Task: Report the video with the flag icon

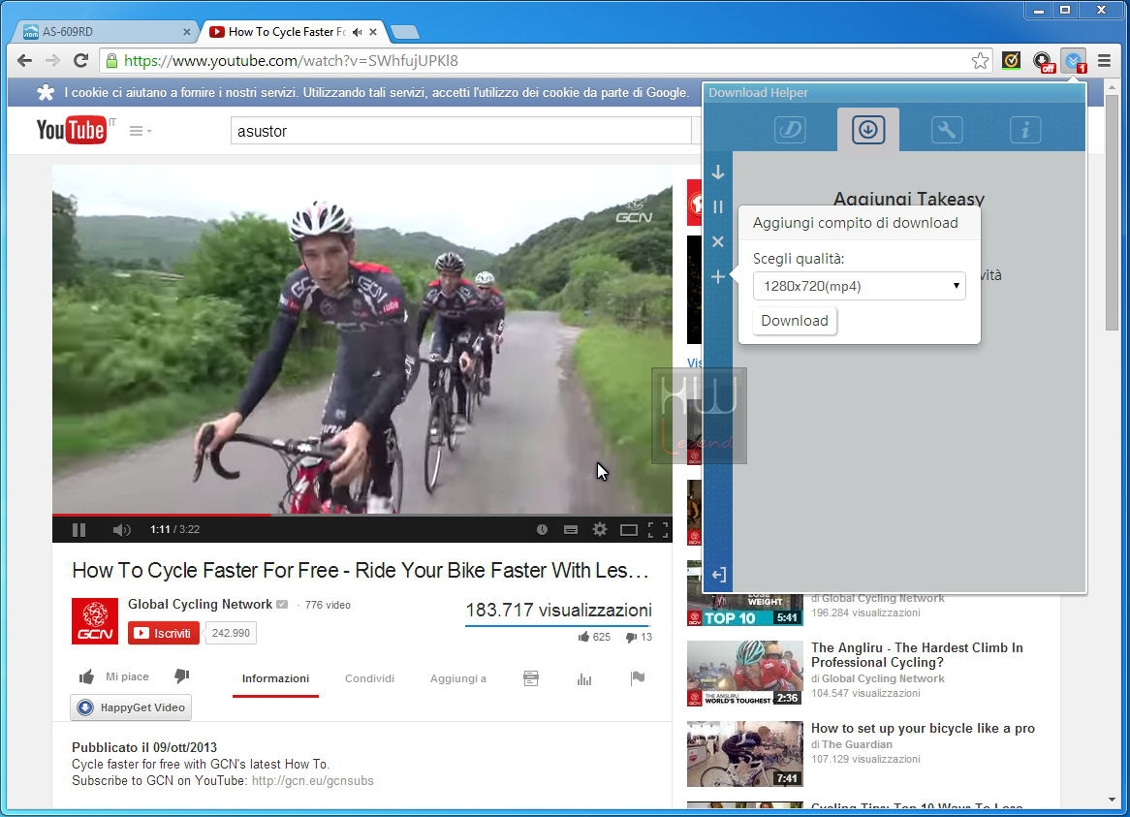Action: coord(638,678)
